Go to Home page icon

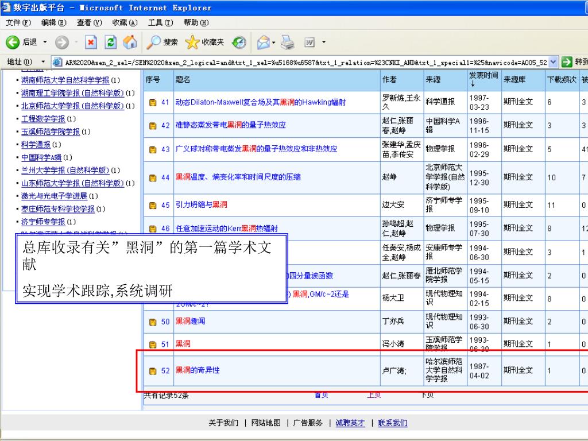(x=130, y=42)
